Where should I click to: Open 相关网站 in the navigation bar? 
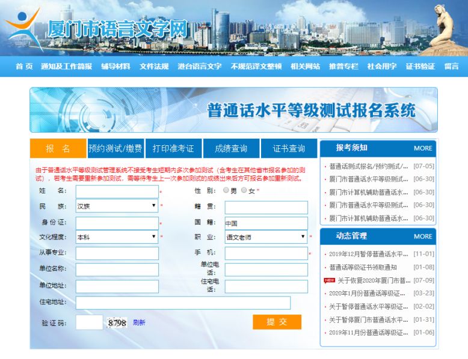point(306,66)
